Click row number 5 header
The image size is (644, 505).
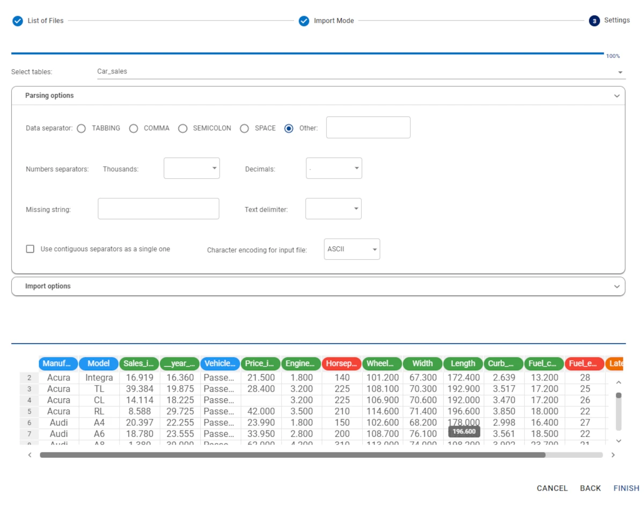pos(30,412)
